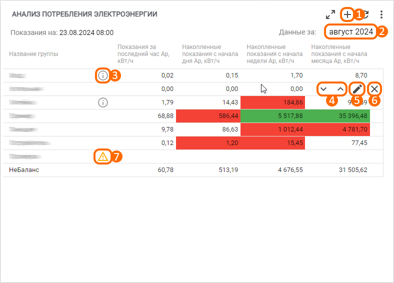This screenshot has height=283, width=394.
Task: Click the НеБаланс row label
Action: point(24,170)
